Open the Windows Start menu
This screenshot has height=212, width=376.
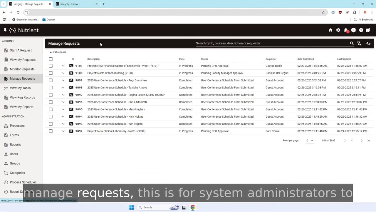pos(132,207)
